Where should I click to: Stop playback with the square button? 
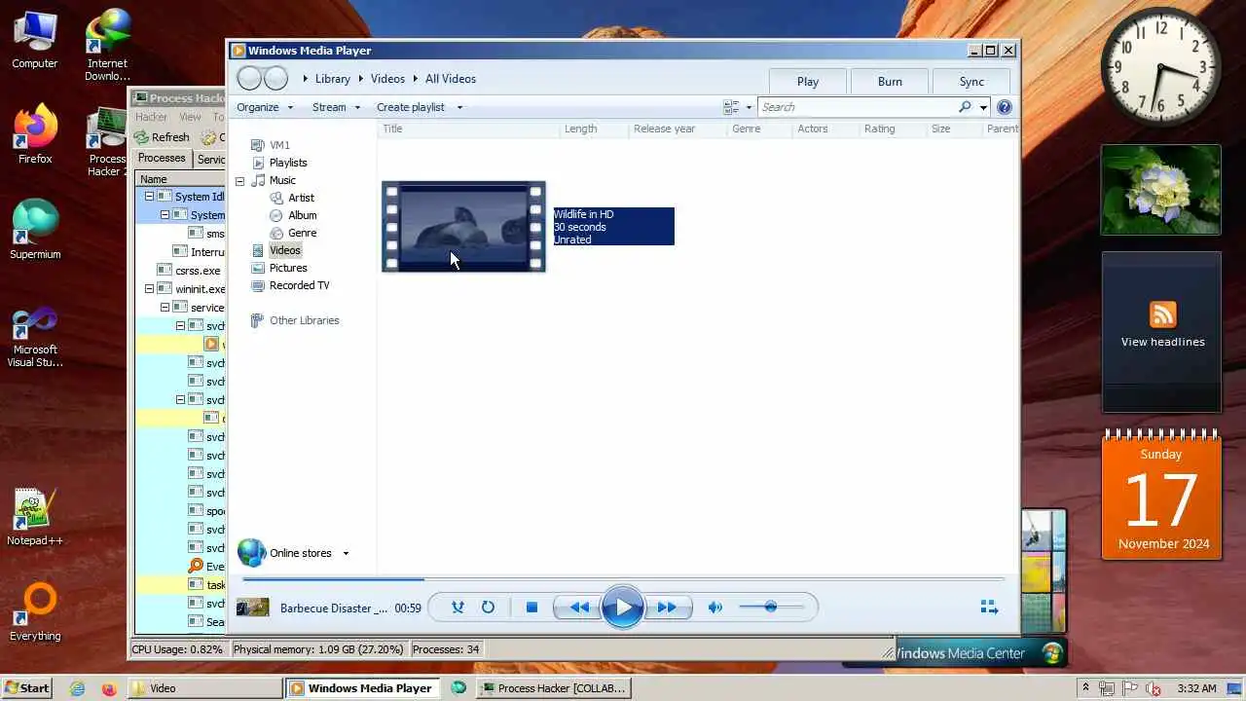(531, 608)
